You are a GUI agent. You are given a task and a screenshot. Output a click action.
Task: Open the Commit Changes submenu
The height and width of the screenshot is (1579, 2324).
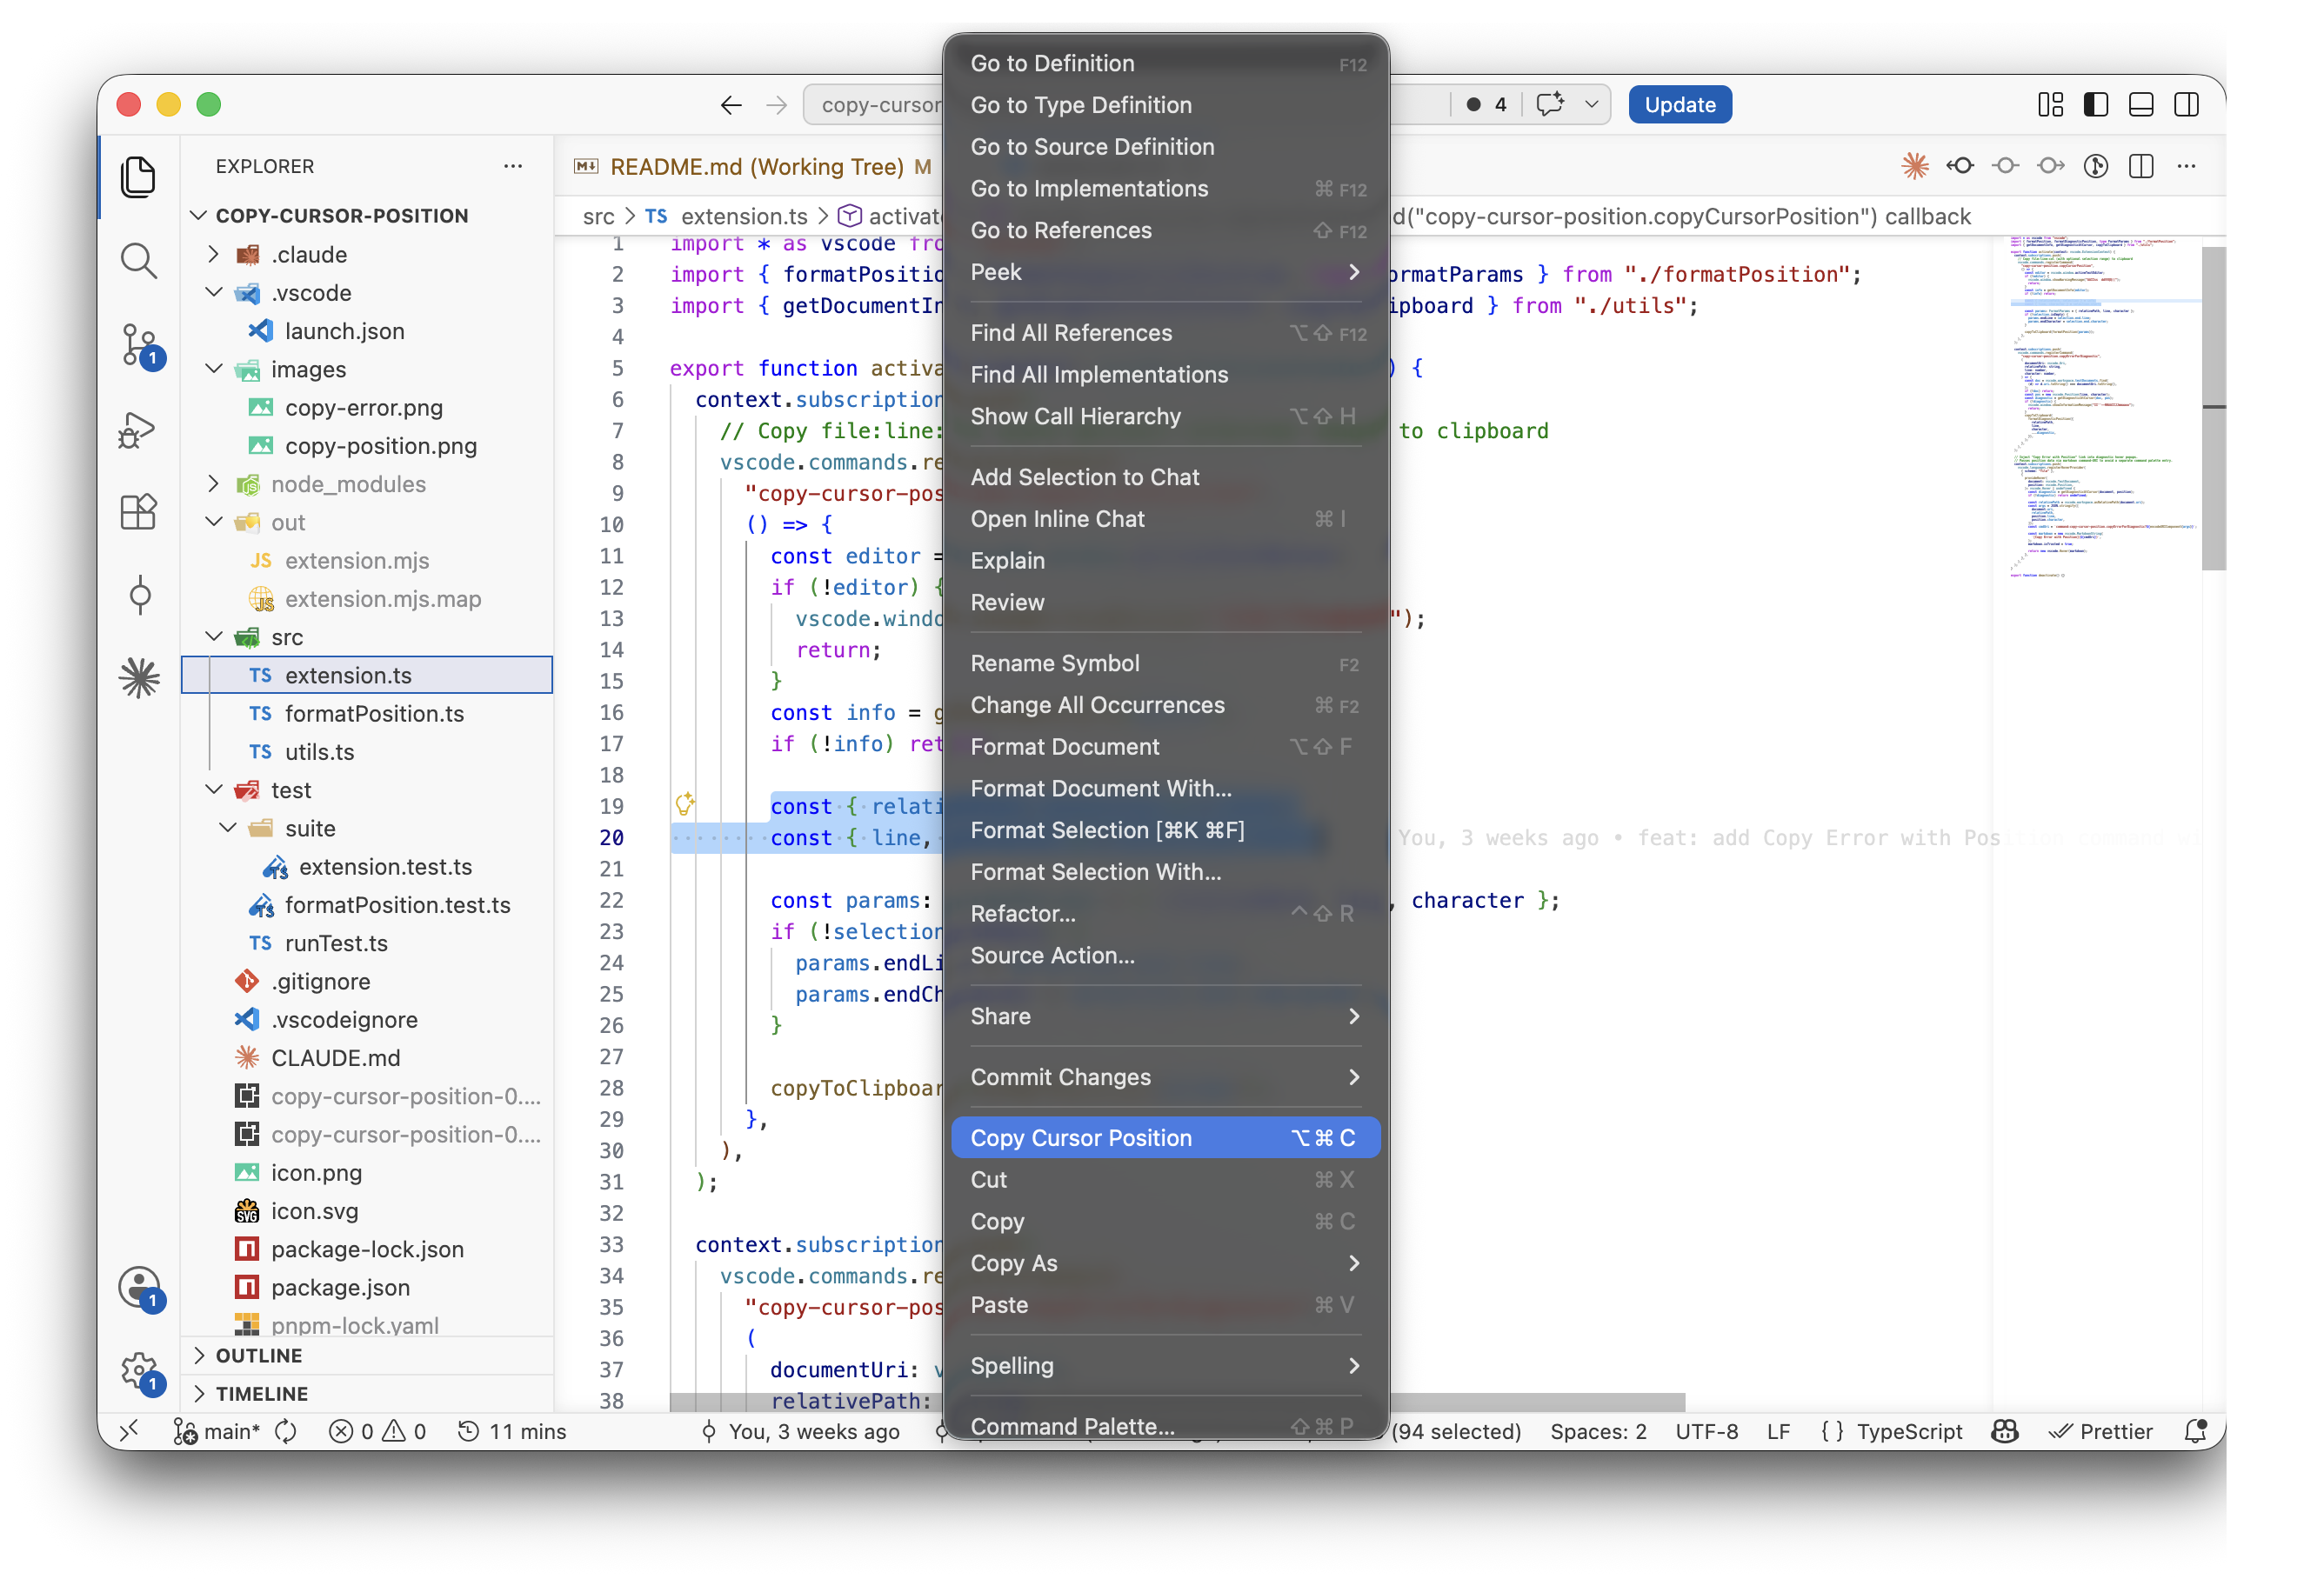tap(1165, 1077)
